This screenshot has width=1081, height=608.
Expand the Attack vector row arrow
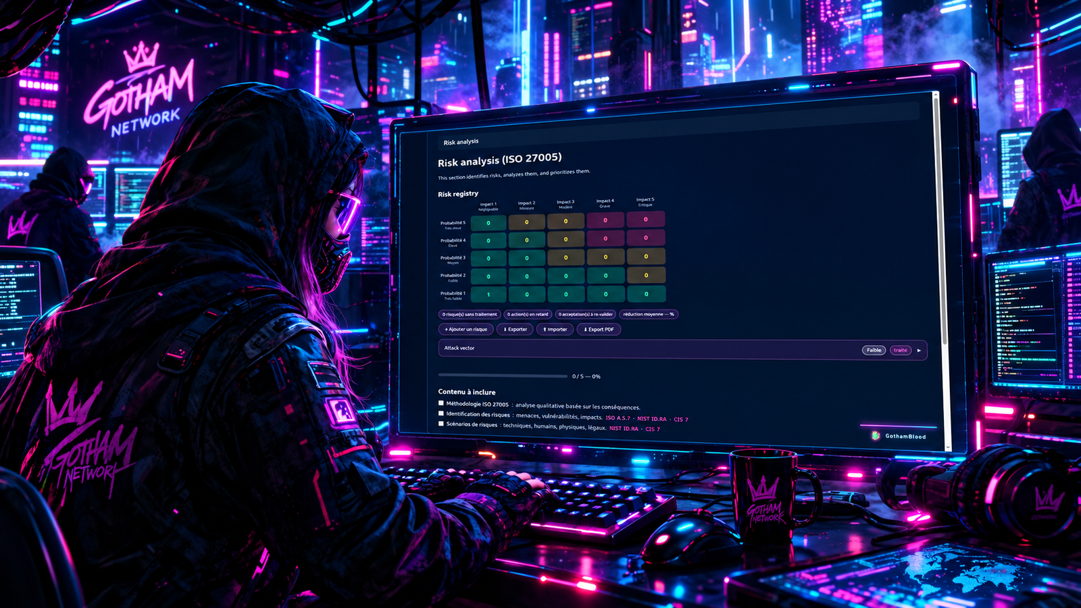click(919, 350)
